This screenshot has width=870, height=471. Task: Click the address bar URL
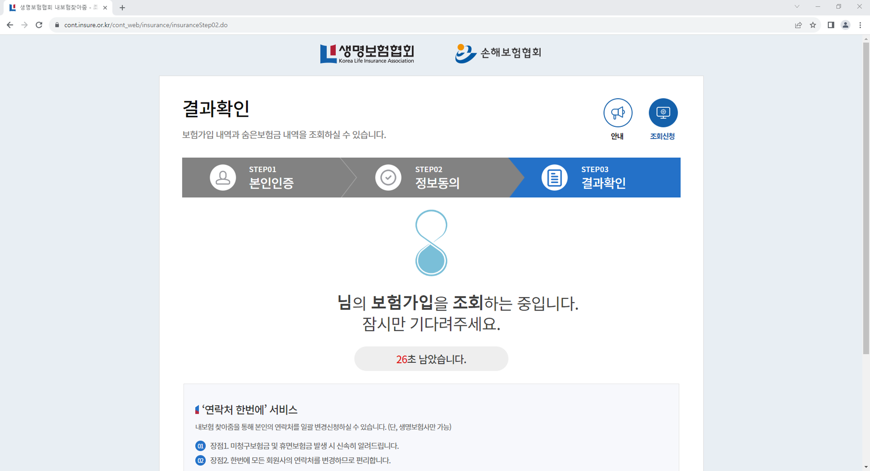pos(146,25)
